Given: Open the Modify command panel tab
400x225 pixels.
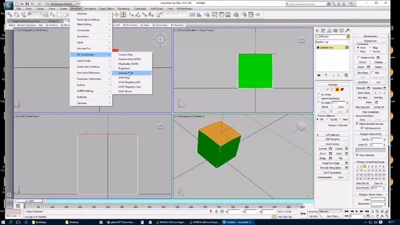Looking at the screenshot, I should (x=323, y=31).
